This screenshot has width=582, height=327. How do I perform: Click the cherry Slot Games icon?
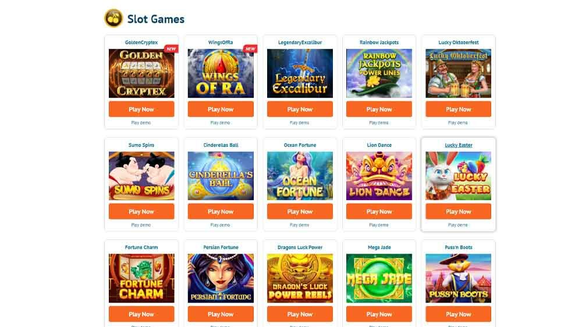pyautogui.click(x=113, y=18)
